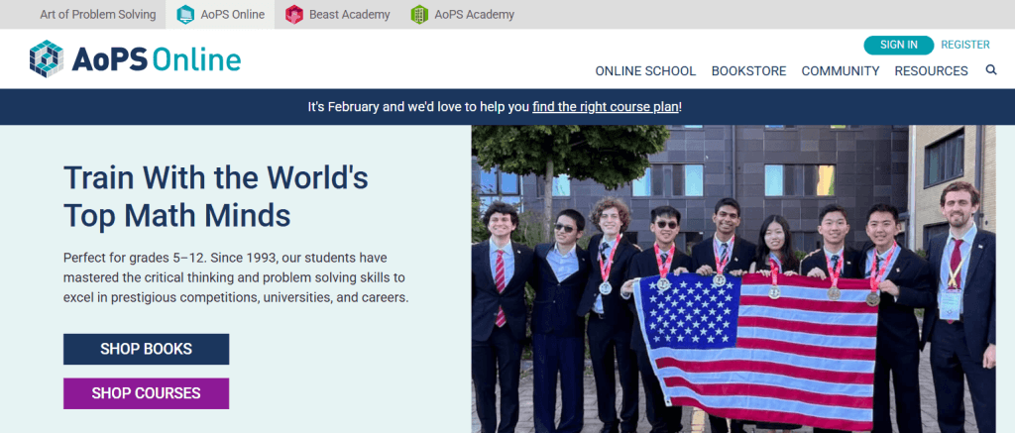
Task: Click the AoPS Online wordmark text
Action: [x=156, y=59]
